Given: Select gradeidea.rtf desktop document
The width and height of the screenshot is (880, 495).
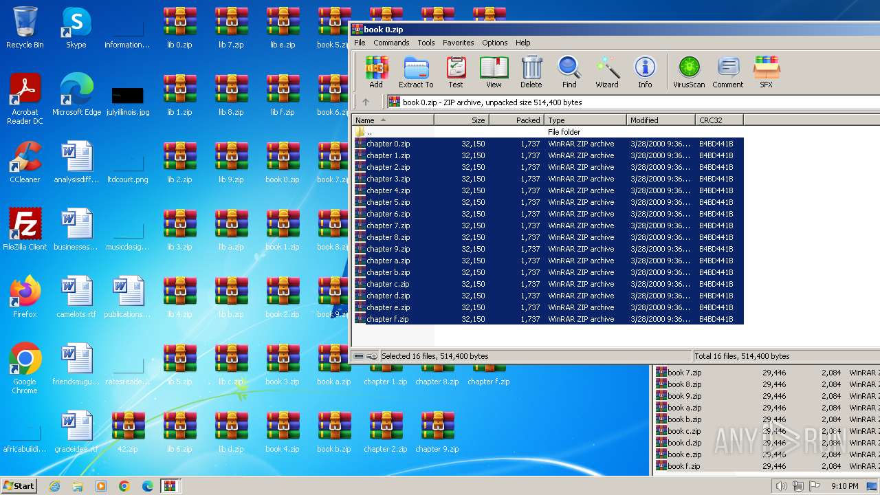Looking at the screenshot, I should click(76, 432).
